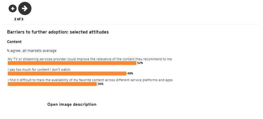Click the "Content" subheading

coord(14,42)
